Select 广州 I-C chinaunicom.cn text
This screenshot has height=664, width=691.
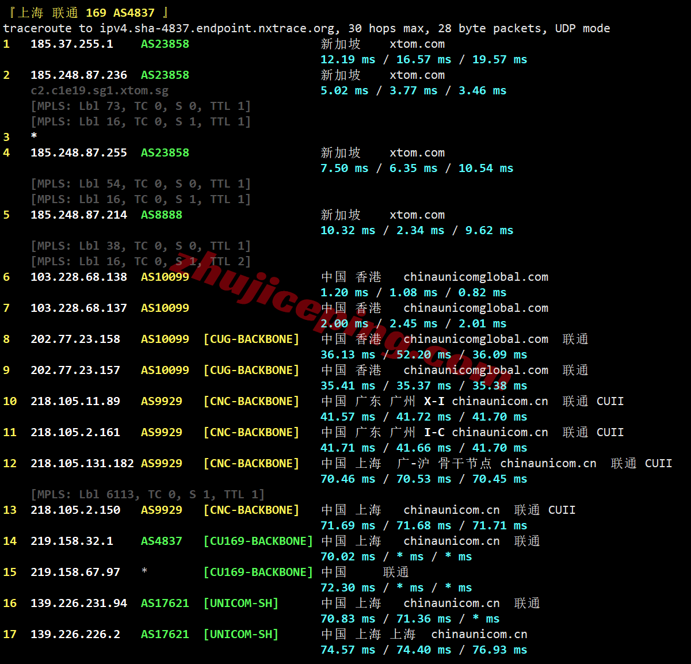(x=469, y=432)
